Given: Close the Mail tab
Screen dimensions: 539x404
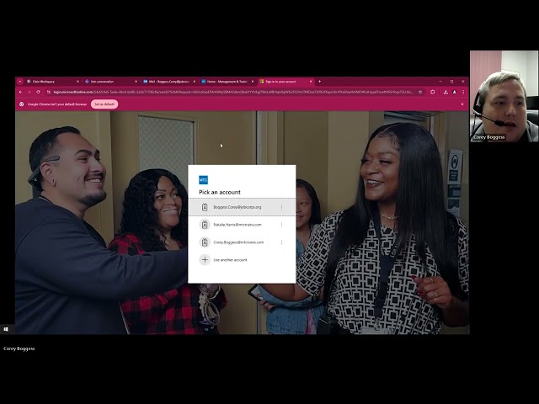Looking at the screenshot, I should click(195, 82).
